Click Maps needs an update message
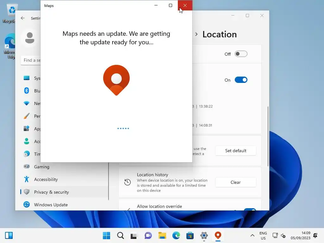The width and height of the screenshot is (324, 243). [x=116, y=38]
